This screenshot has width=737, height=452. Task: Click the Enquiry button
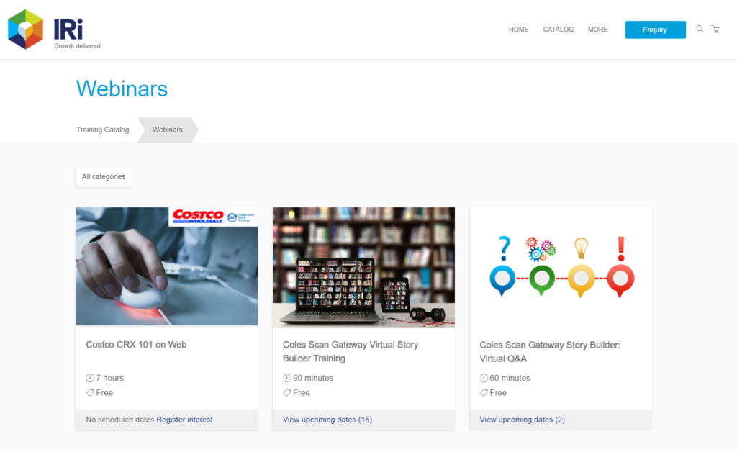point(655,30)
